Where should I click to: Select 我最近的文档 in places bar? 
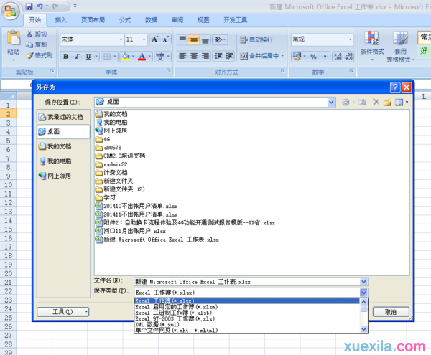(x=63, y=117)
